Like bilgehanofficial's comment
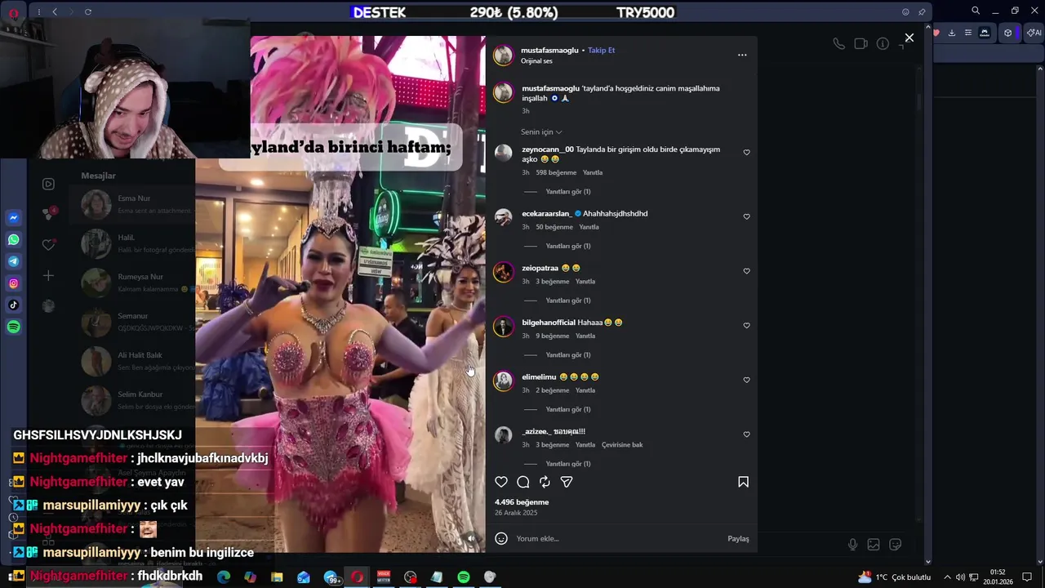This screenshot has height=588, width=1045. (x=746, y=325)
